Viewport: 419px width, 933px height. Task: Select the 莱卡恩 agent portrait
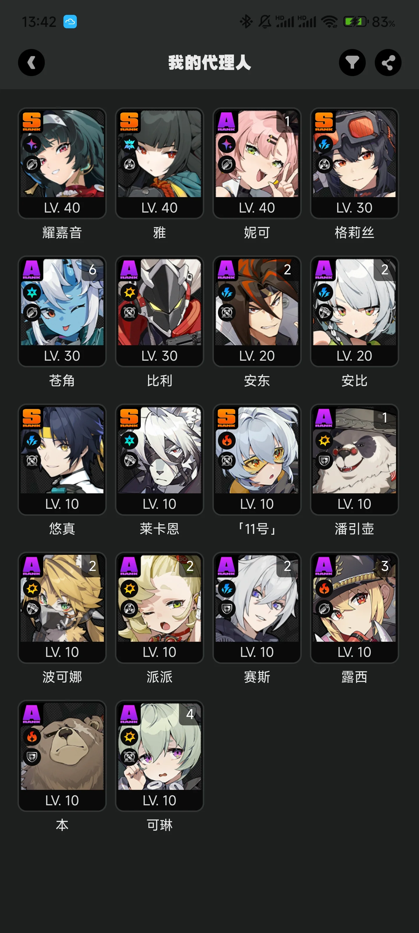point(159,450)
